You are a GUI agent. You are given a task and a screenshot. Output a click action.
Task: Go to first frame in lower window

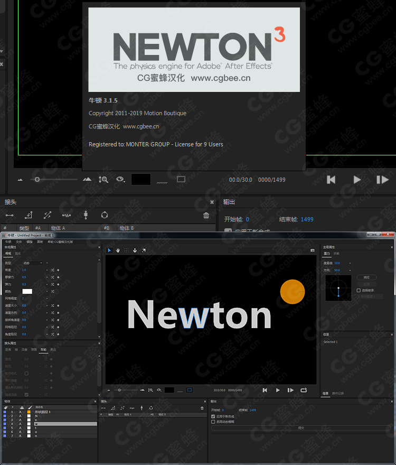point(265,390)
